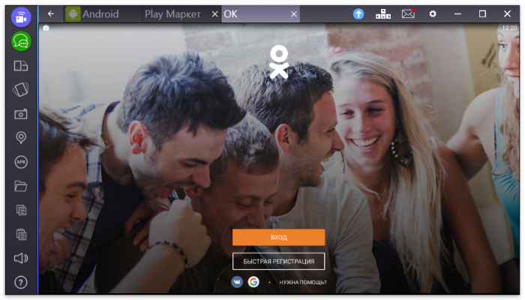Screen dimensions: 525x300
Task: Click the green chat bubble sidebar icon
Action: [x=21, y=41]
